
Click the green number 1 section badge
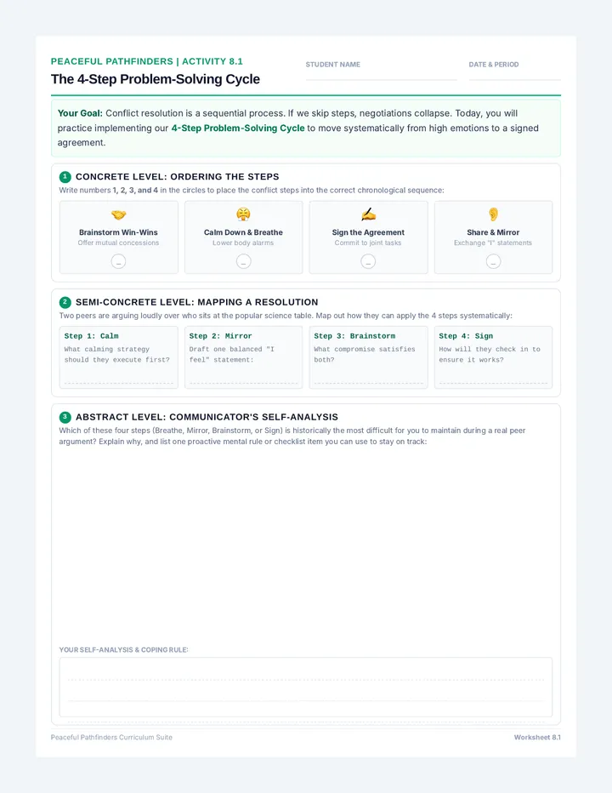(x=65, y=176)
